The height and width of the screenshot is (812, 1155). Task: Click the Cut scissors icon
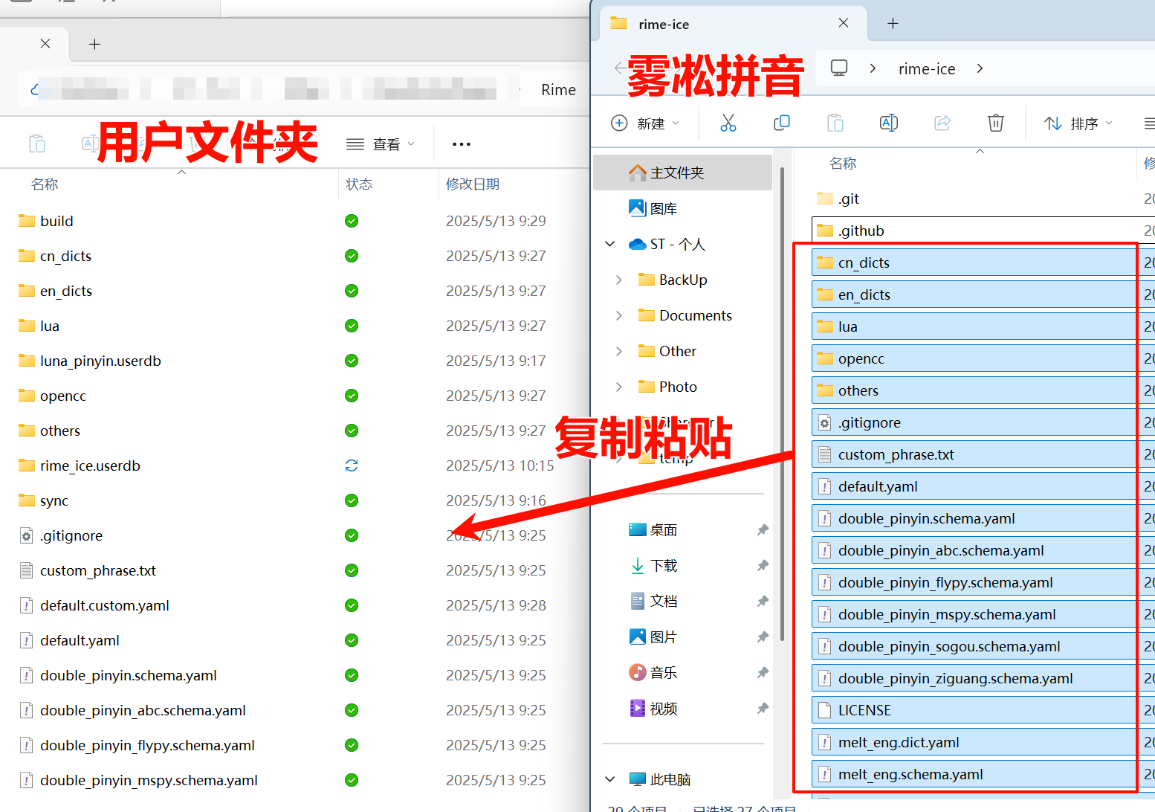click(728, 123)
